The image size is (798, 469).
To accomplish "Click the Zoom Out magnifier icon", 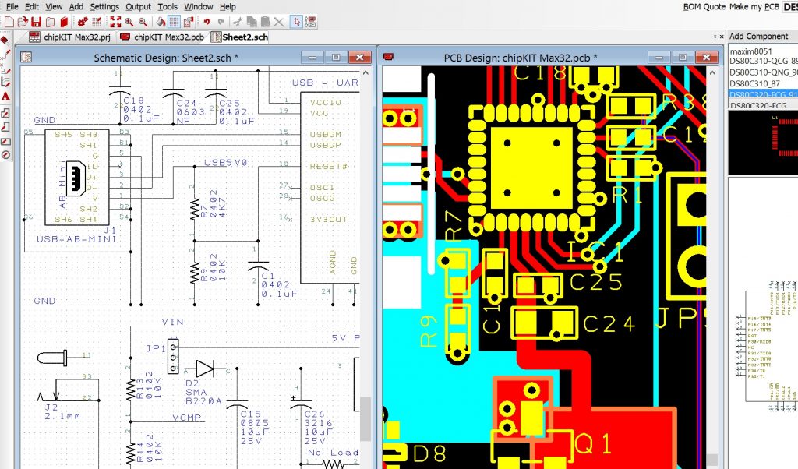I will (x=143, y=21).
